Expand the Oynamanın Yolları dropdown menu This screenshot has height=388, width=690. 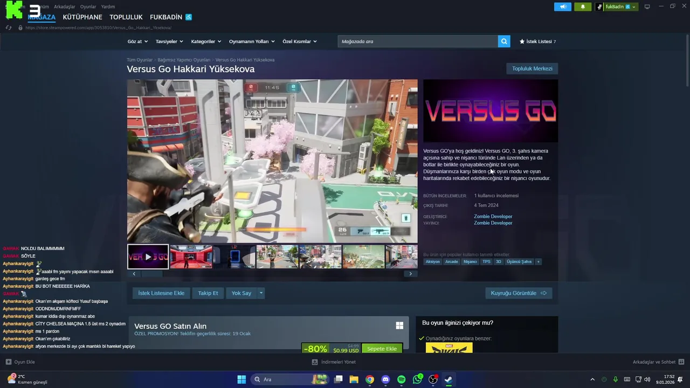252,41
